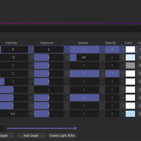This screenshot has height=141, width=141.
Task: Toggle Opacity keyframe diamond in intensity 5 row
Action: click(x=103, y=73)
